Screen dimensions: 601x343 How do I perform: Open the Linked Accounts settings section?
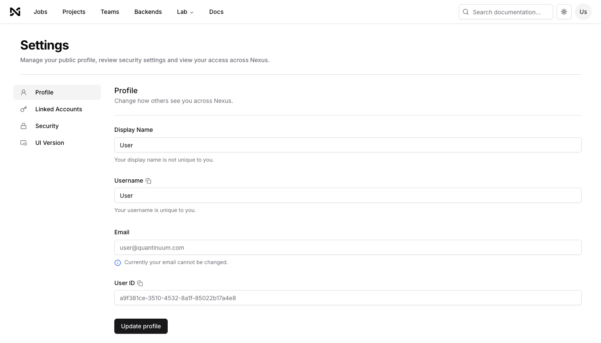58,109
